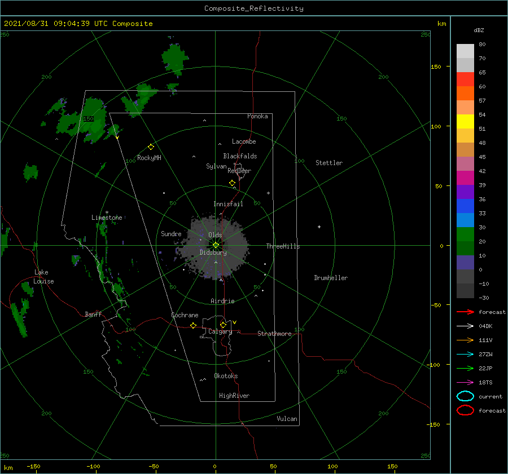Click the Sylvan label
The width and height of the screenshot is (508, 474).
tap(216, 166)
